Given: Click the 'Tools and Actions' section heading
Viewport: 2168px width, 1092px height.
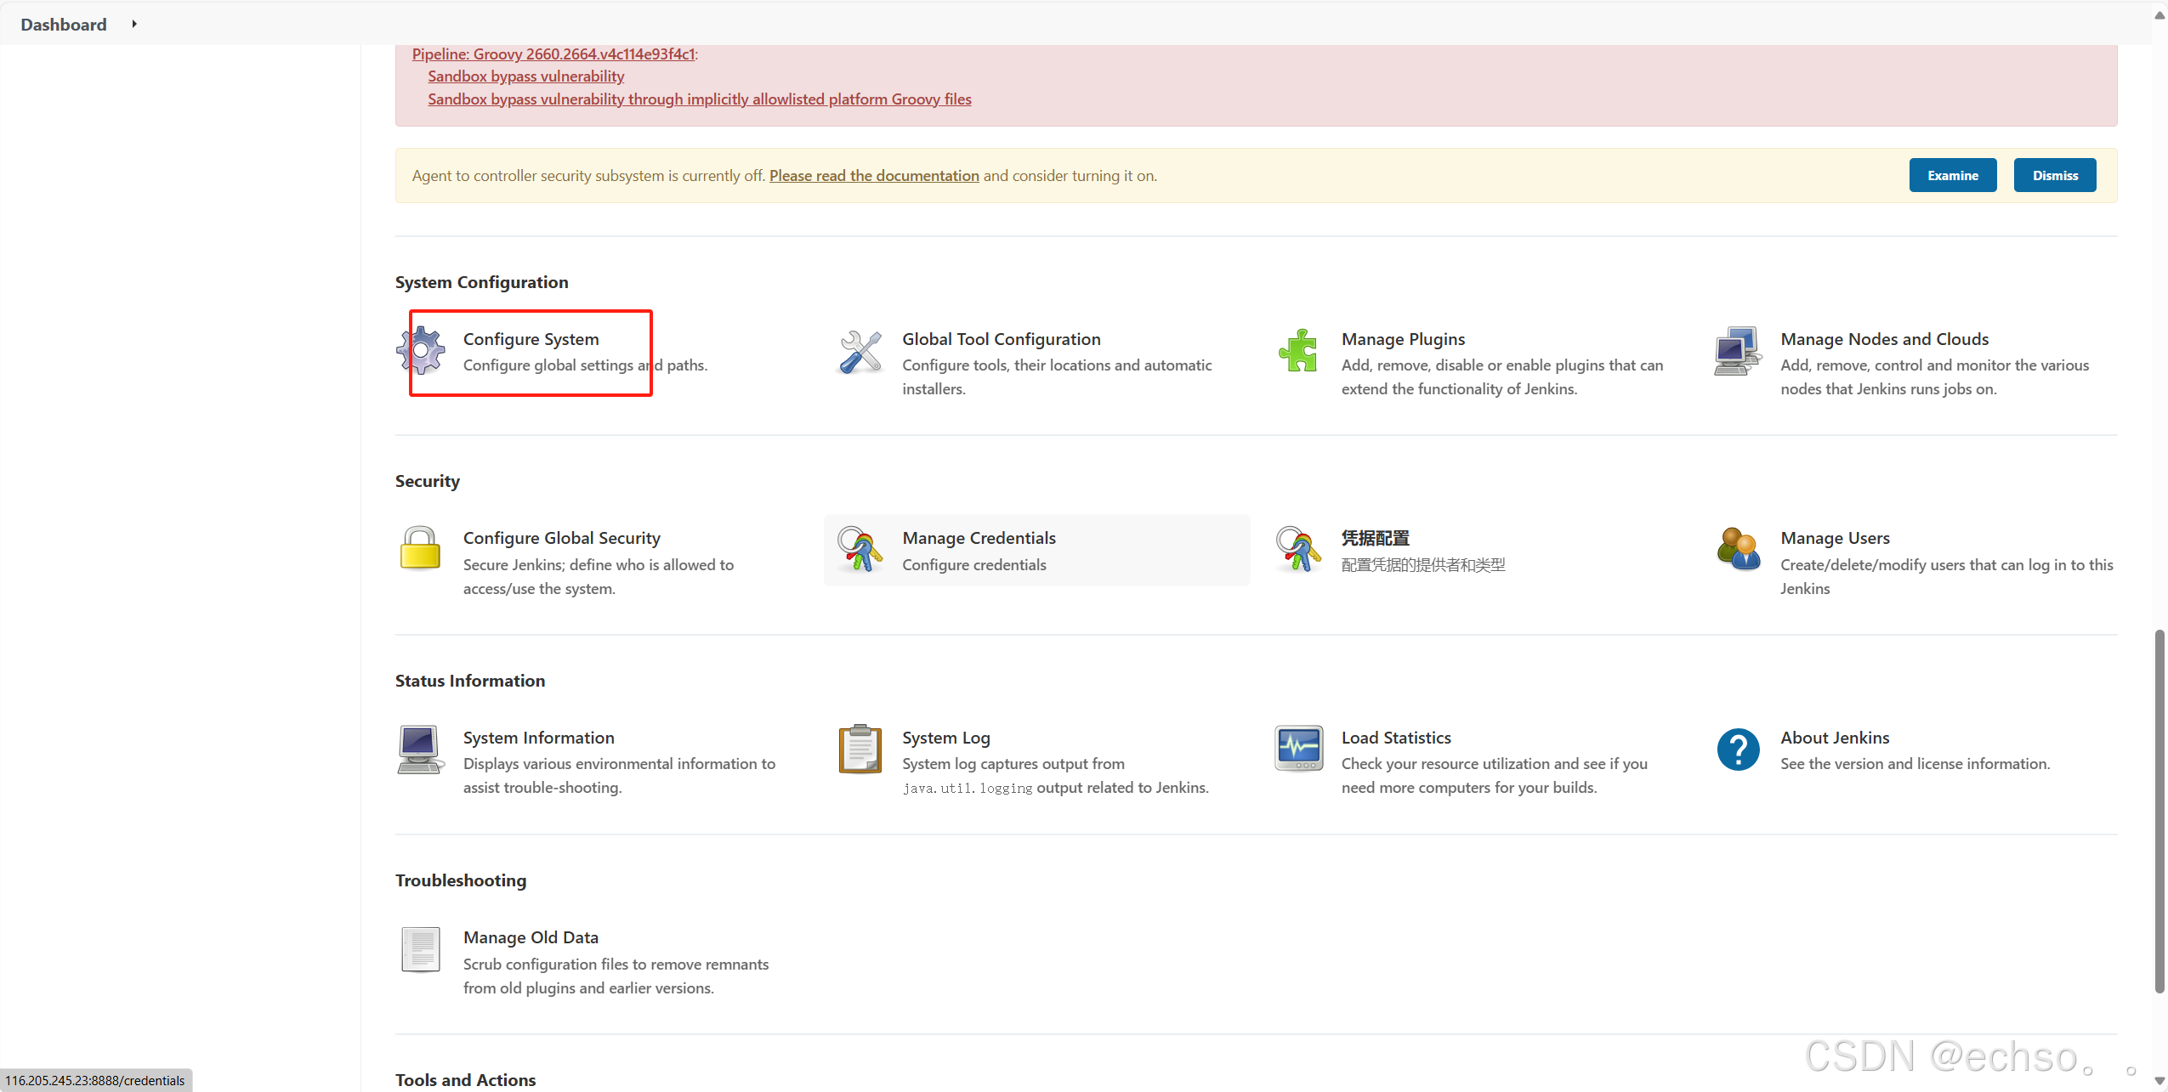Looking at the screenshot, I should 465,1079.
